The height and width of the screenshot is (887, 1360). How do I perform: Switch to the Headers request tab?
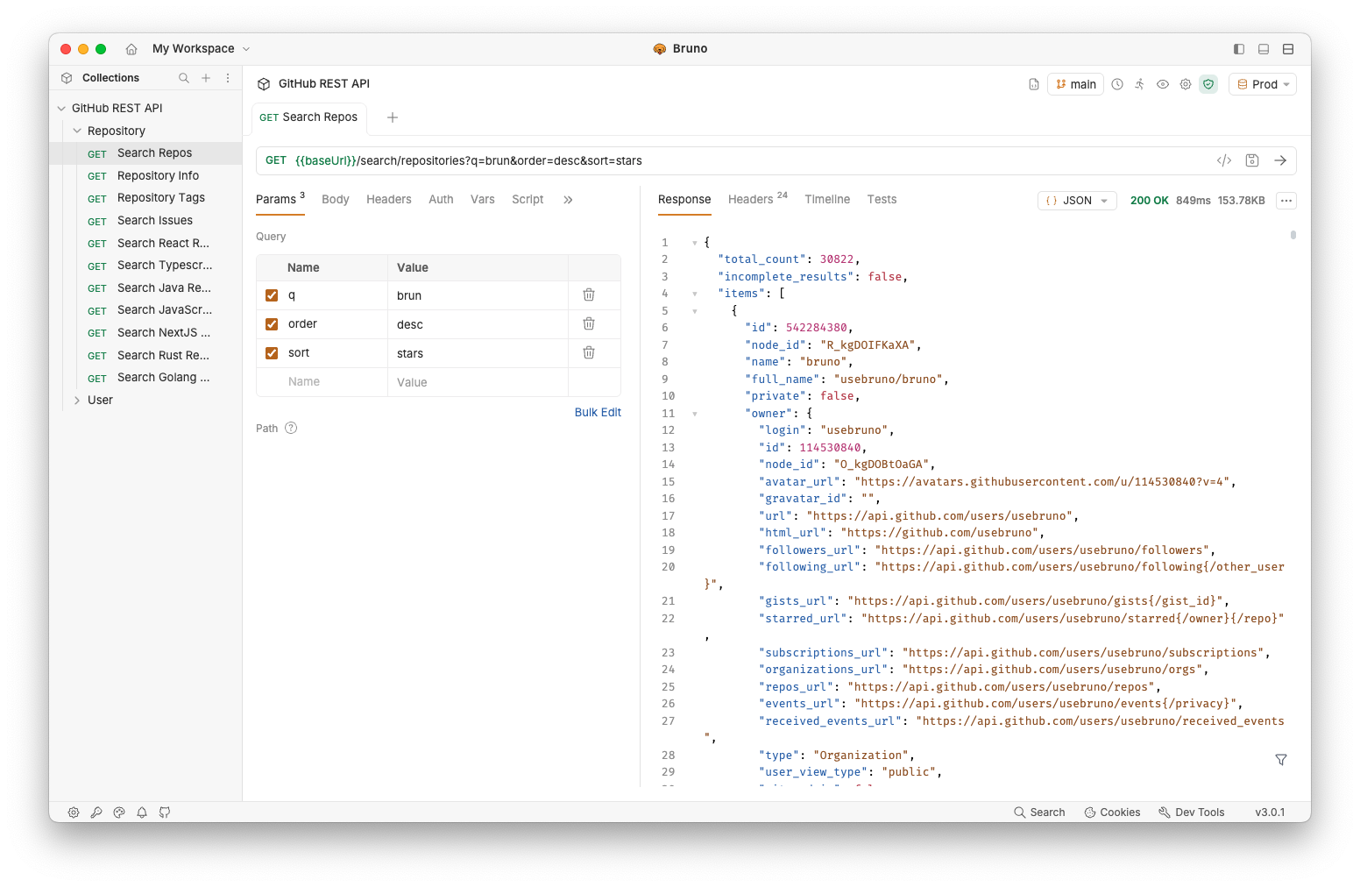pyautogui.click(x=388, y=200)
